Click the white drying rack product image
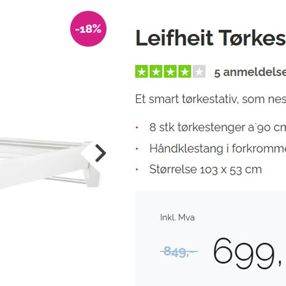Viewport: 286px width, 286px height. (49, 163)
